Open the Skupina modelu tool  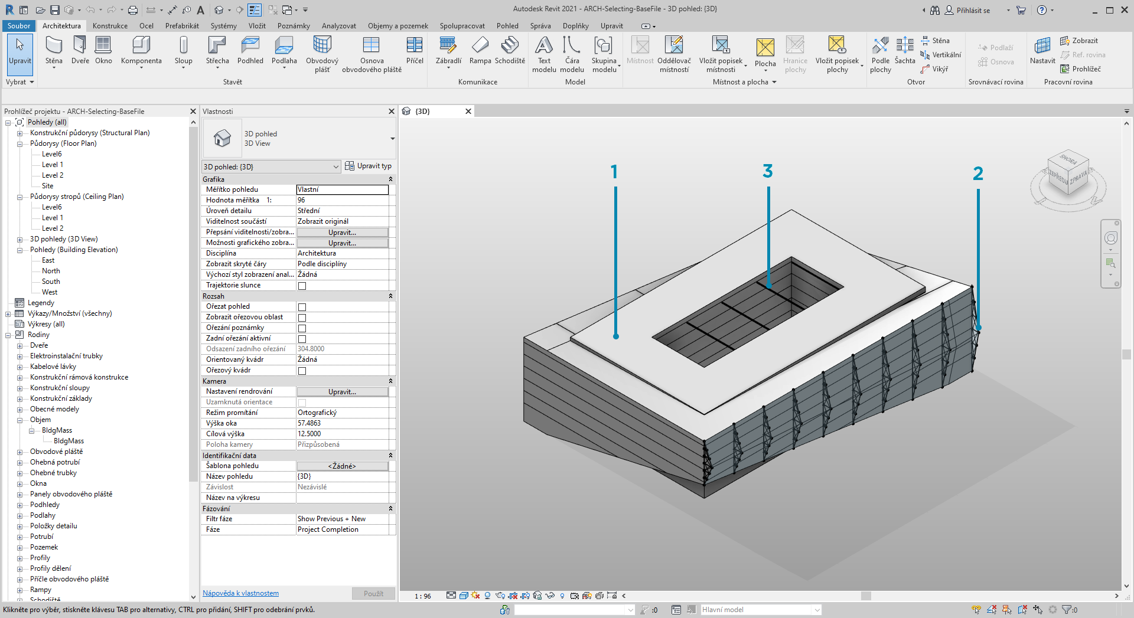(604, 54)
